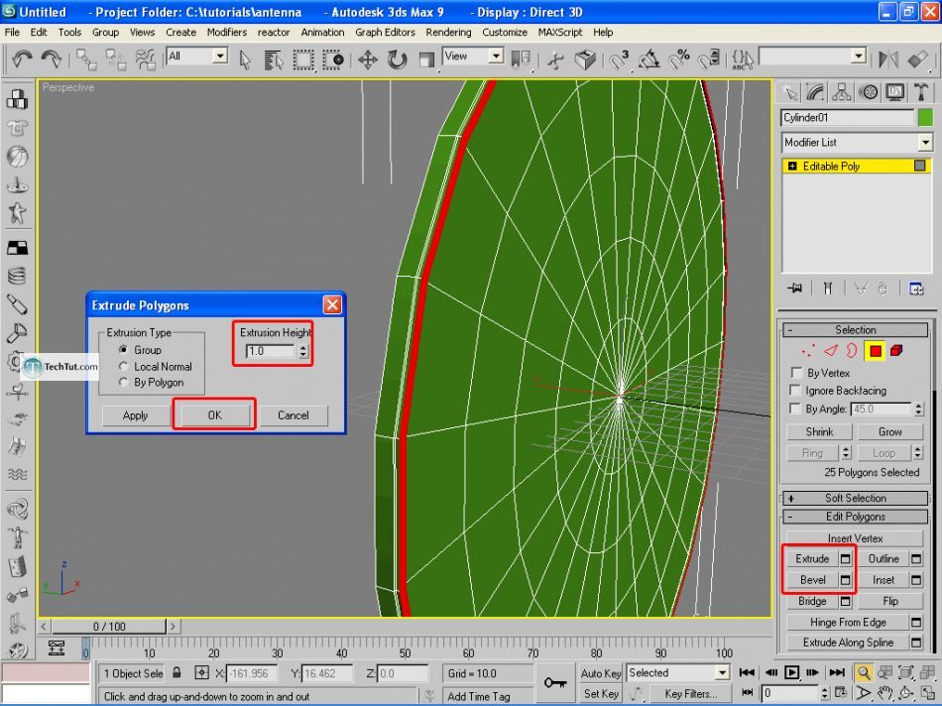Expand the Editable Poly stack entry
The image size is (942, 706).
coord(792,167)
